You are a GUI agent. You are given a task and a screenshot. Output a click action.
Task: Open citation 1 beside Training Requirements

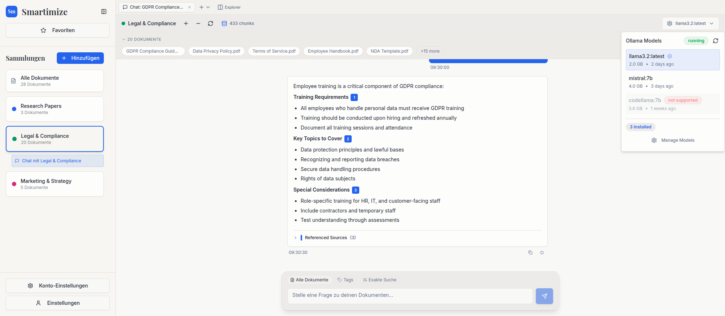point(355,97)
